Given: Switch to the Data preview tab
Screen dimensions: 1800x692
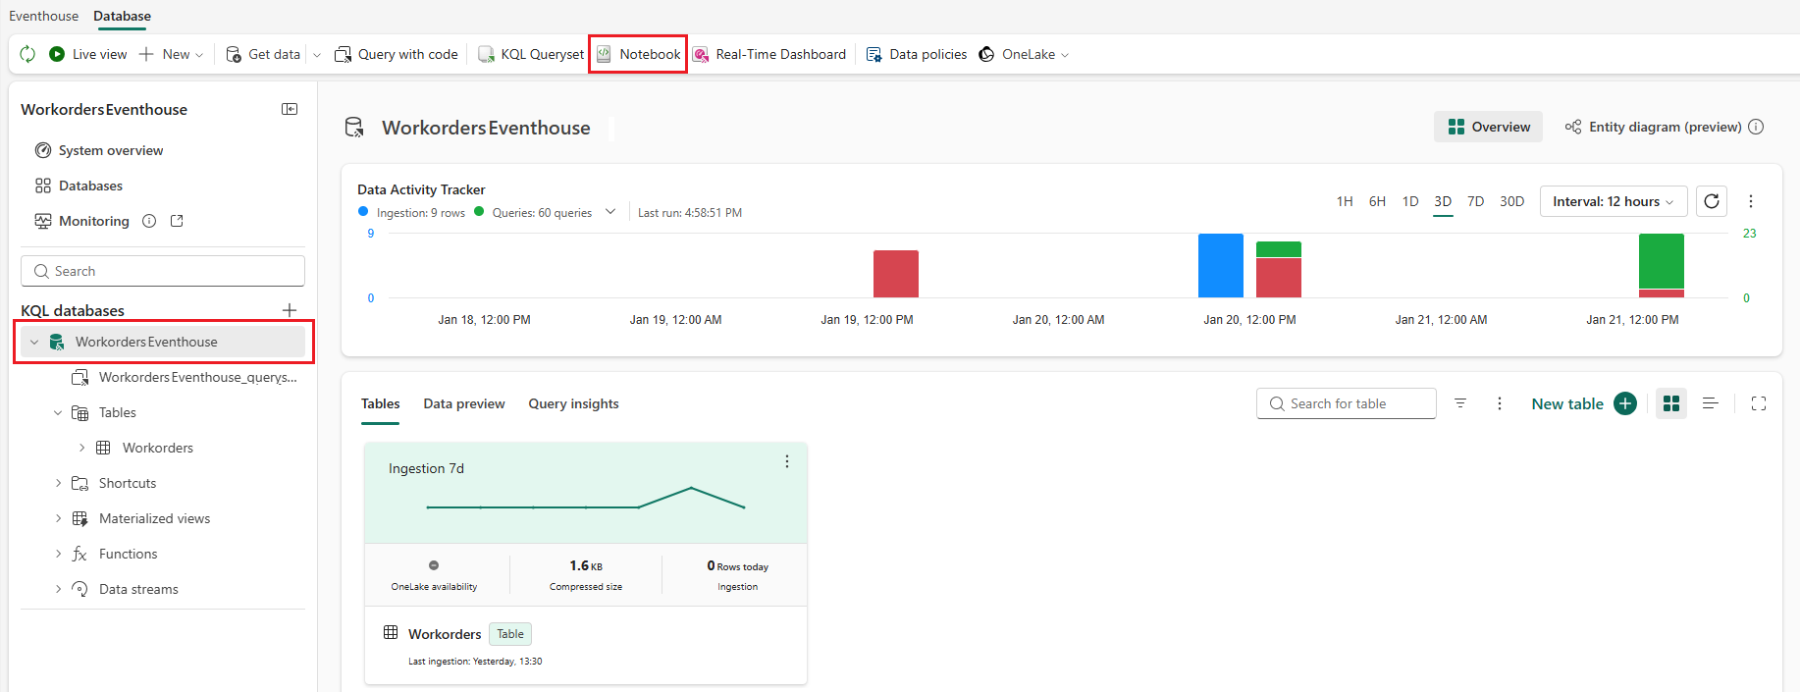Looking at the screenshot, I should click(x=464, y=403).
